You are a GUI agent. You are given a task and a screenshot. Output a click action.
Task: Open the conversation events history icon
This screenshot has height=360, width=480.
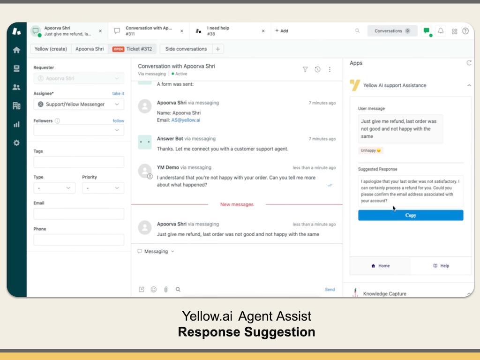[317, 69]
